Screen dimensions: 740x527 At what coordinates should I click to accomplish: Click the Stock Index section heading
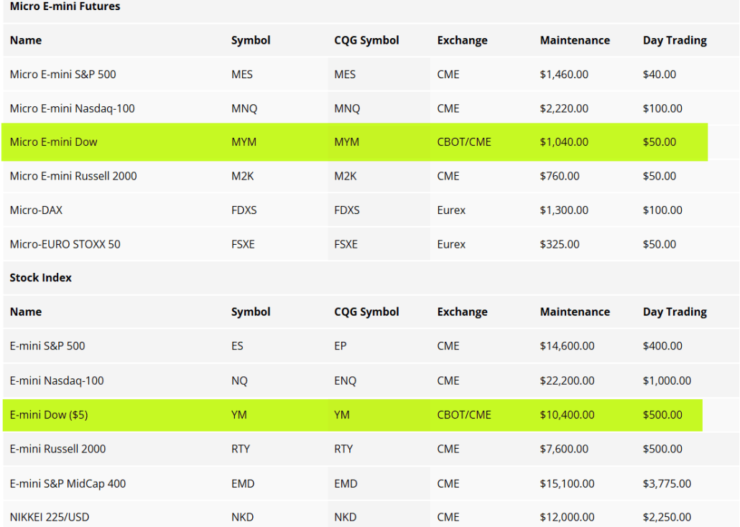(x=40, y=278)
